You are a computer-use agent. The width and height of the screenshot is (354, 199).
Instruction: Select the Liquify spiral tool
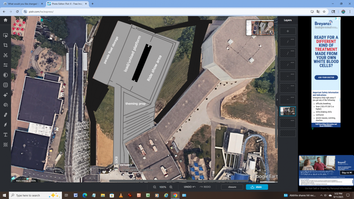click(5, 105)
